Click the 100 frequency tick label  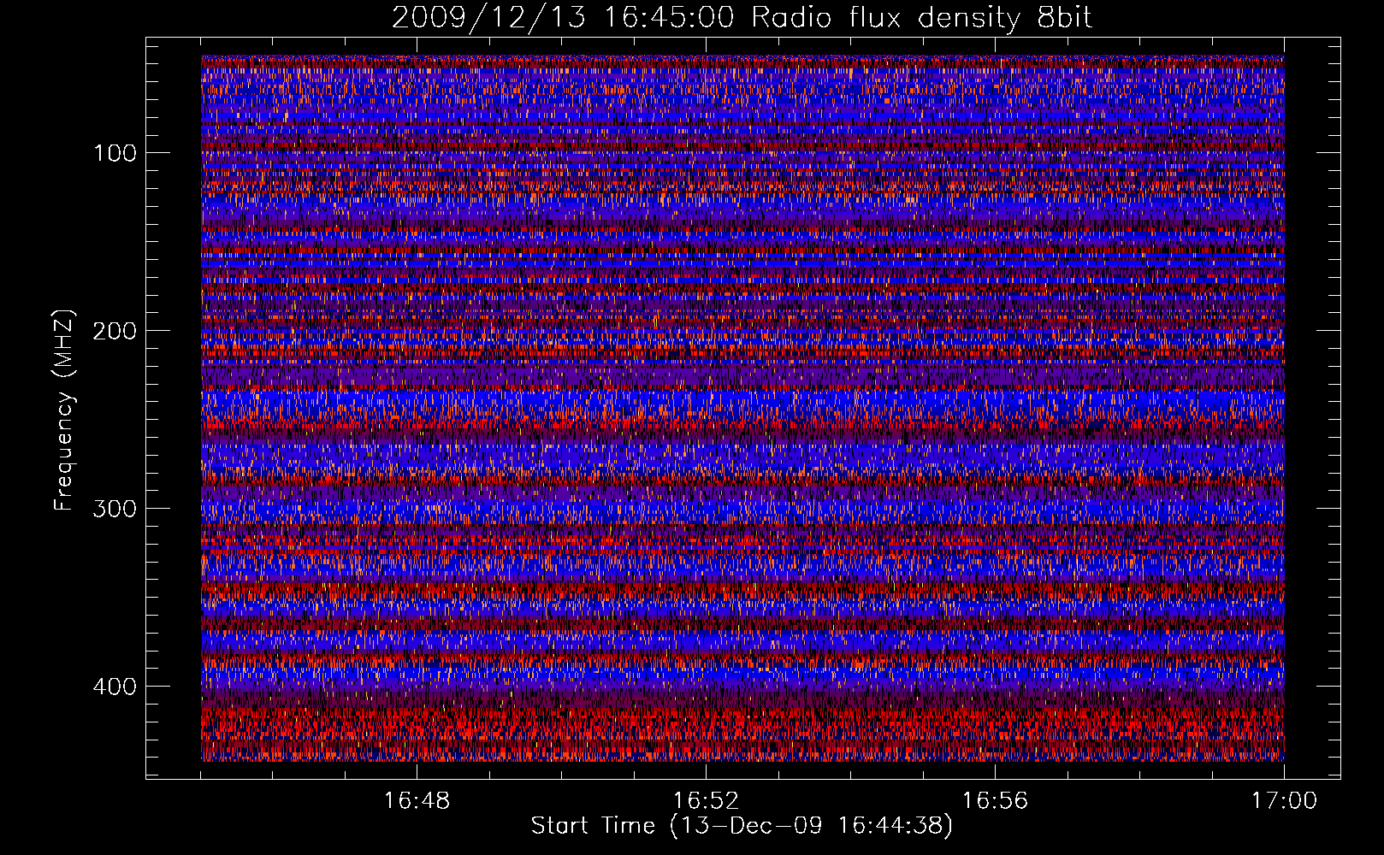(x=115, y=153)
